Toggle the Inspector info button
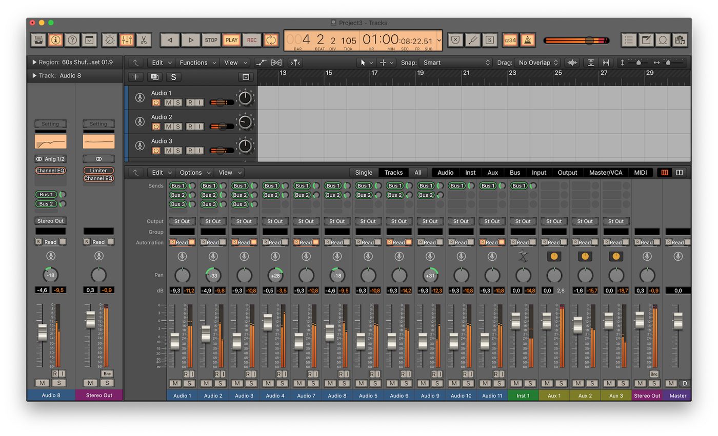This screenshot has width=718, height=436. pyautogui.click(x=55, y=40)
